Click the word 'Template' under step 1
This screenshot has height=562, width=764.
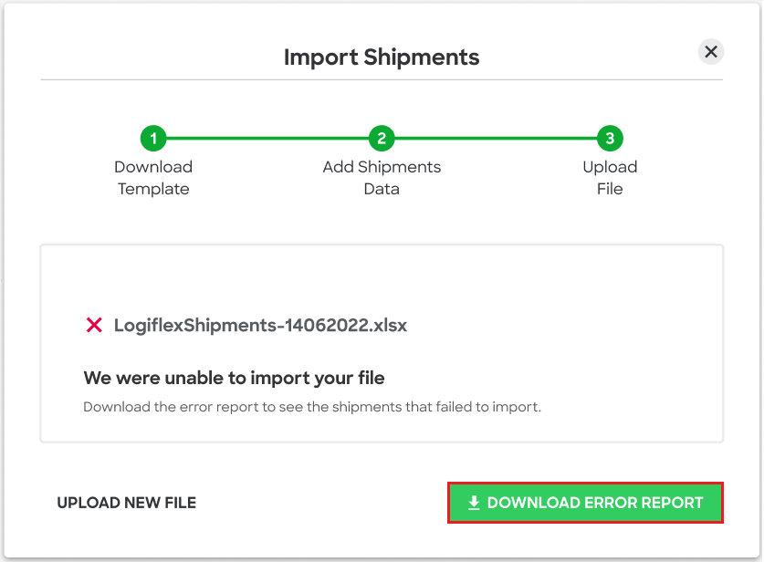[153, 189]
